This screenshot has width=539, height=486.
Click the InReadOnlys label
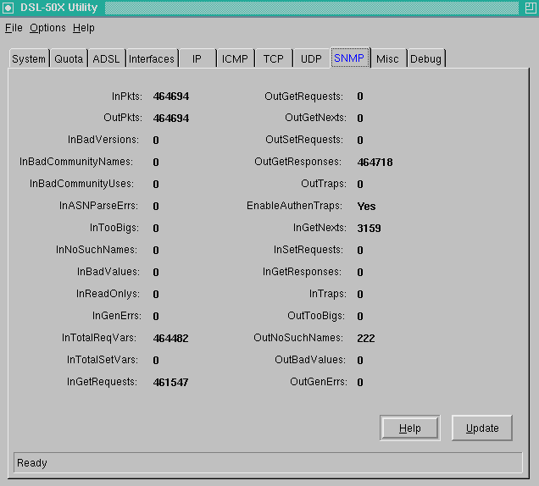(x=108, y=294)
